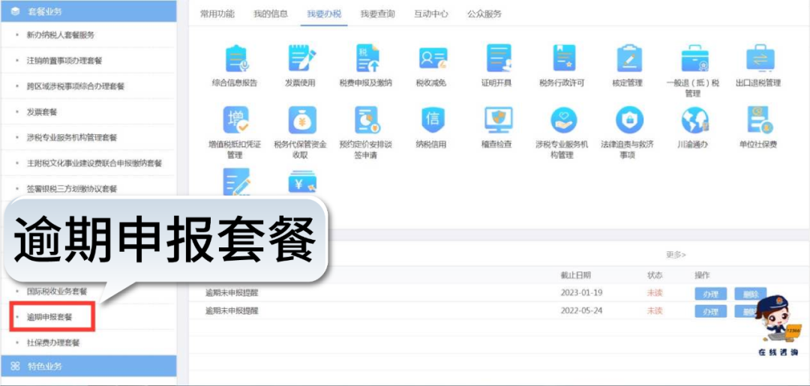Open 国际税收业务套餐 in sidebar

tap(57, 292)
